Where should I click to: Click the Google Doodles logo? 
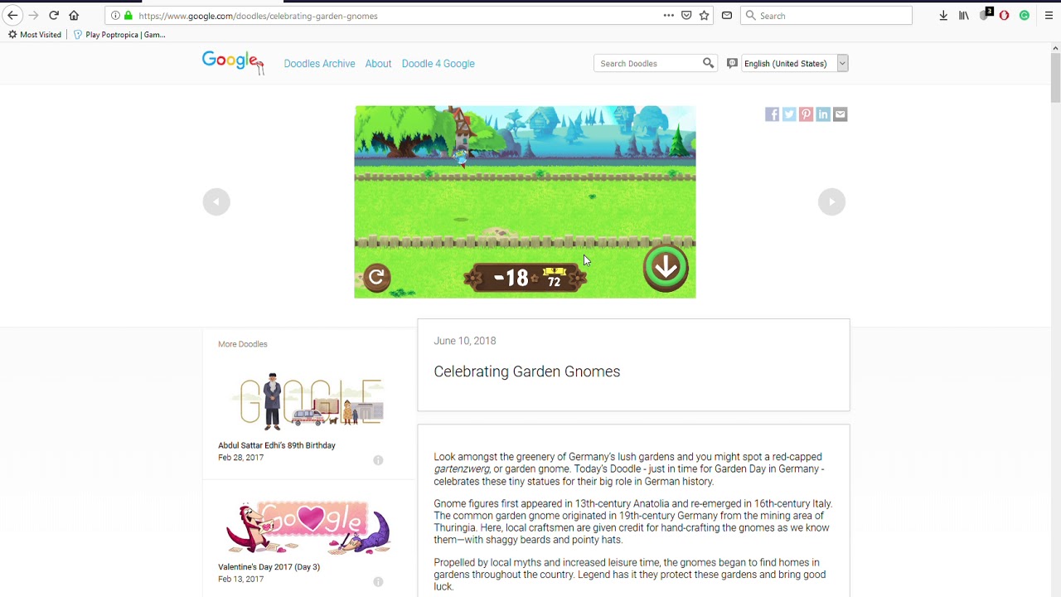233,62
